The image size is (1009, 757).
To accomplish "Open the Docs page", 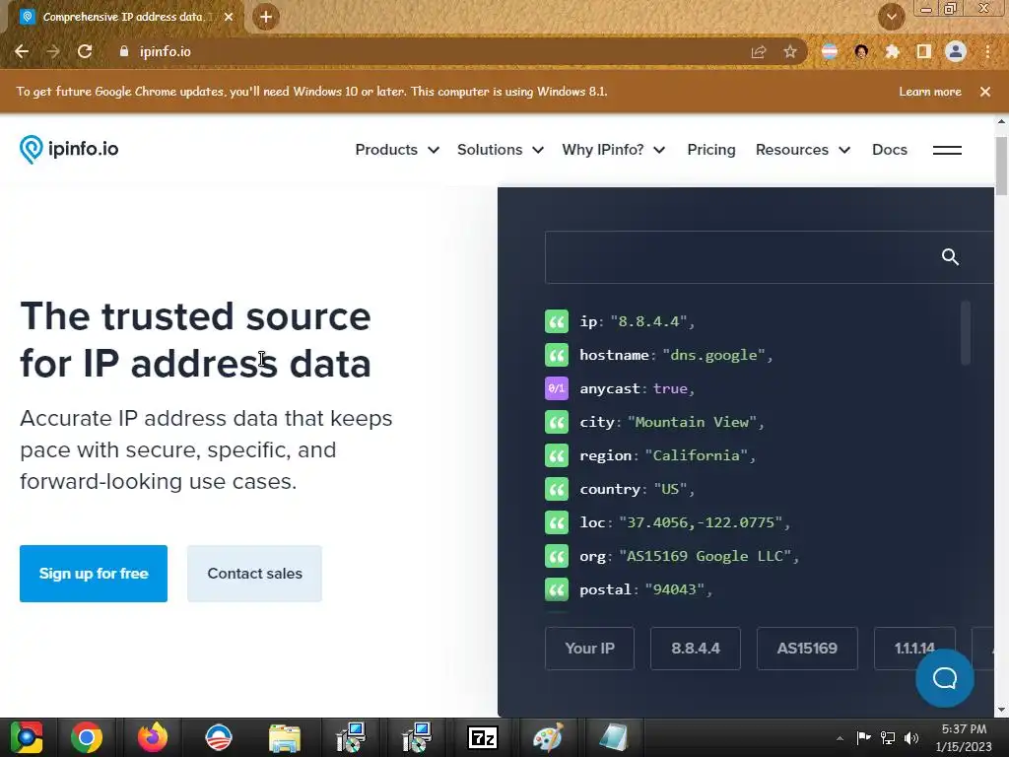I will pyautogui.click(x=890, y=150).
